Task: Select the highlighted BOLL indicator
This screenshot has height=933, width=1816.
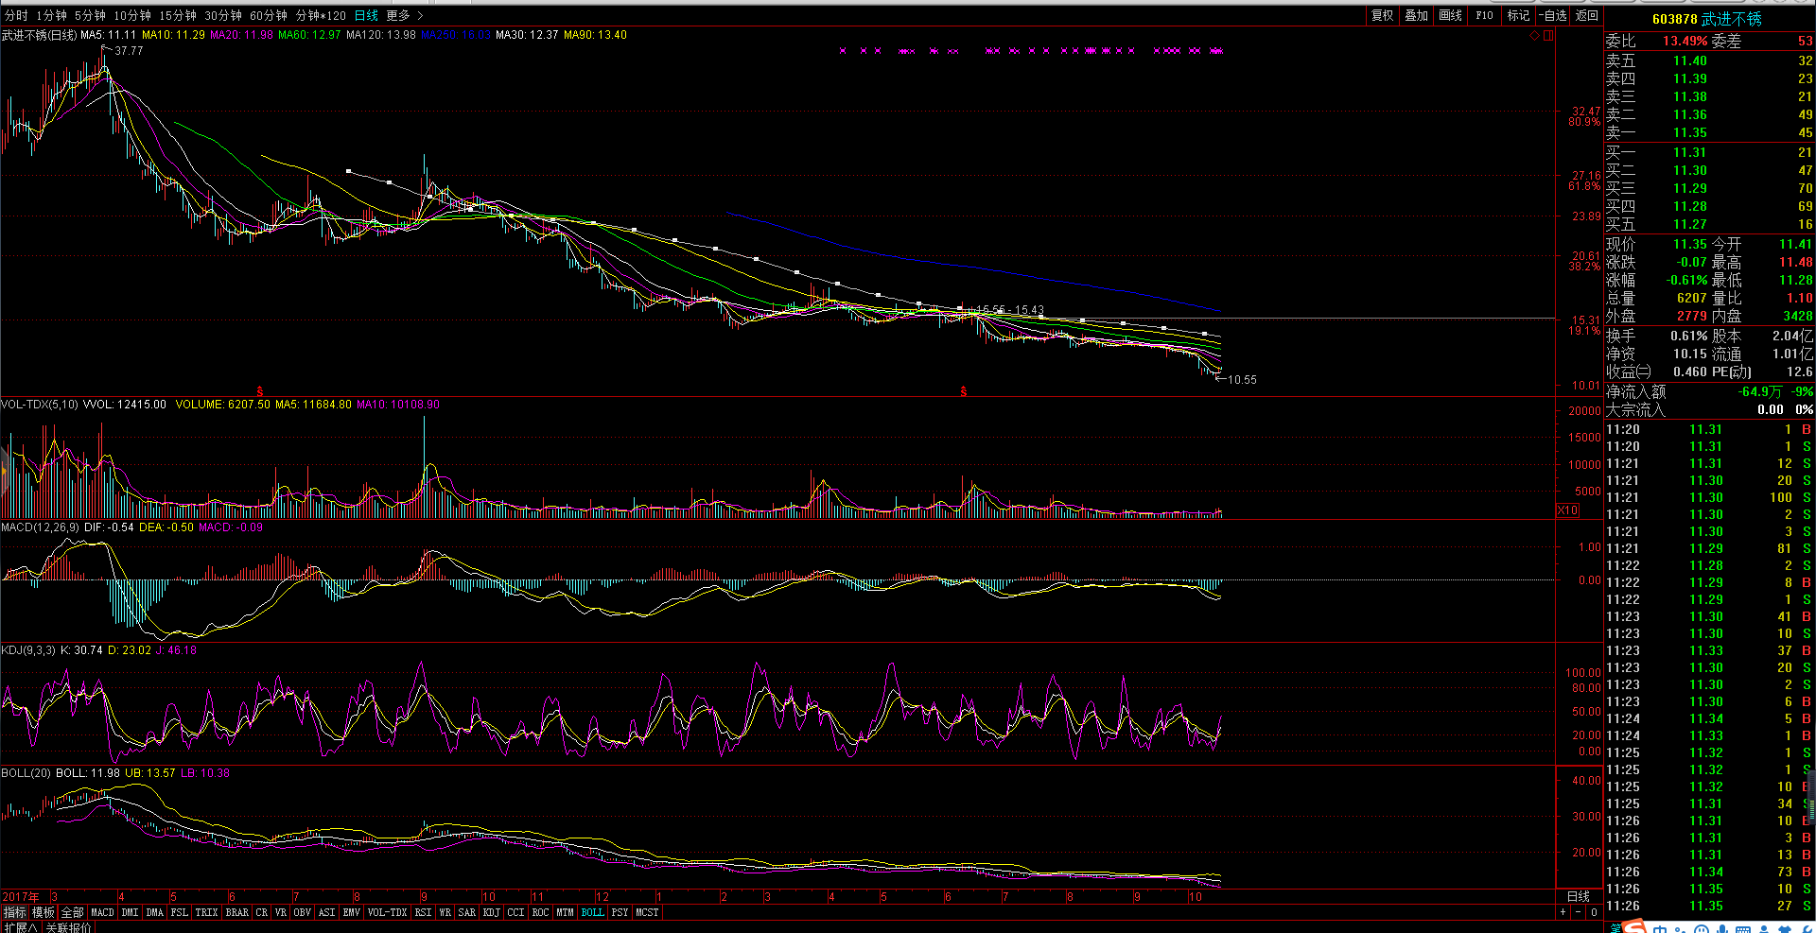Action: (592, 912)
